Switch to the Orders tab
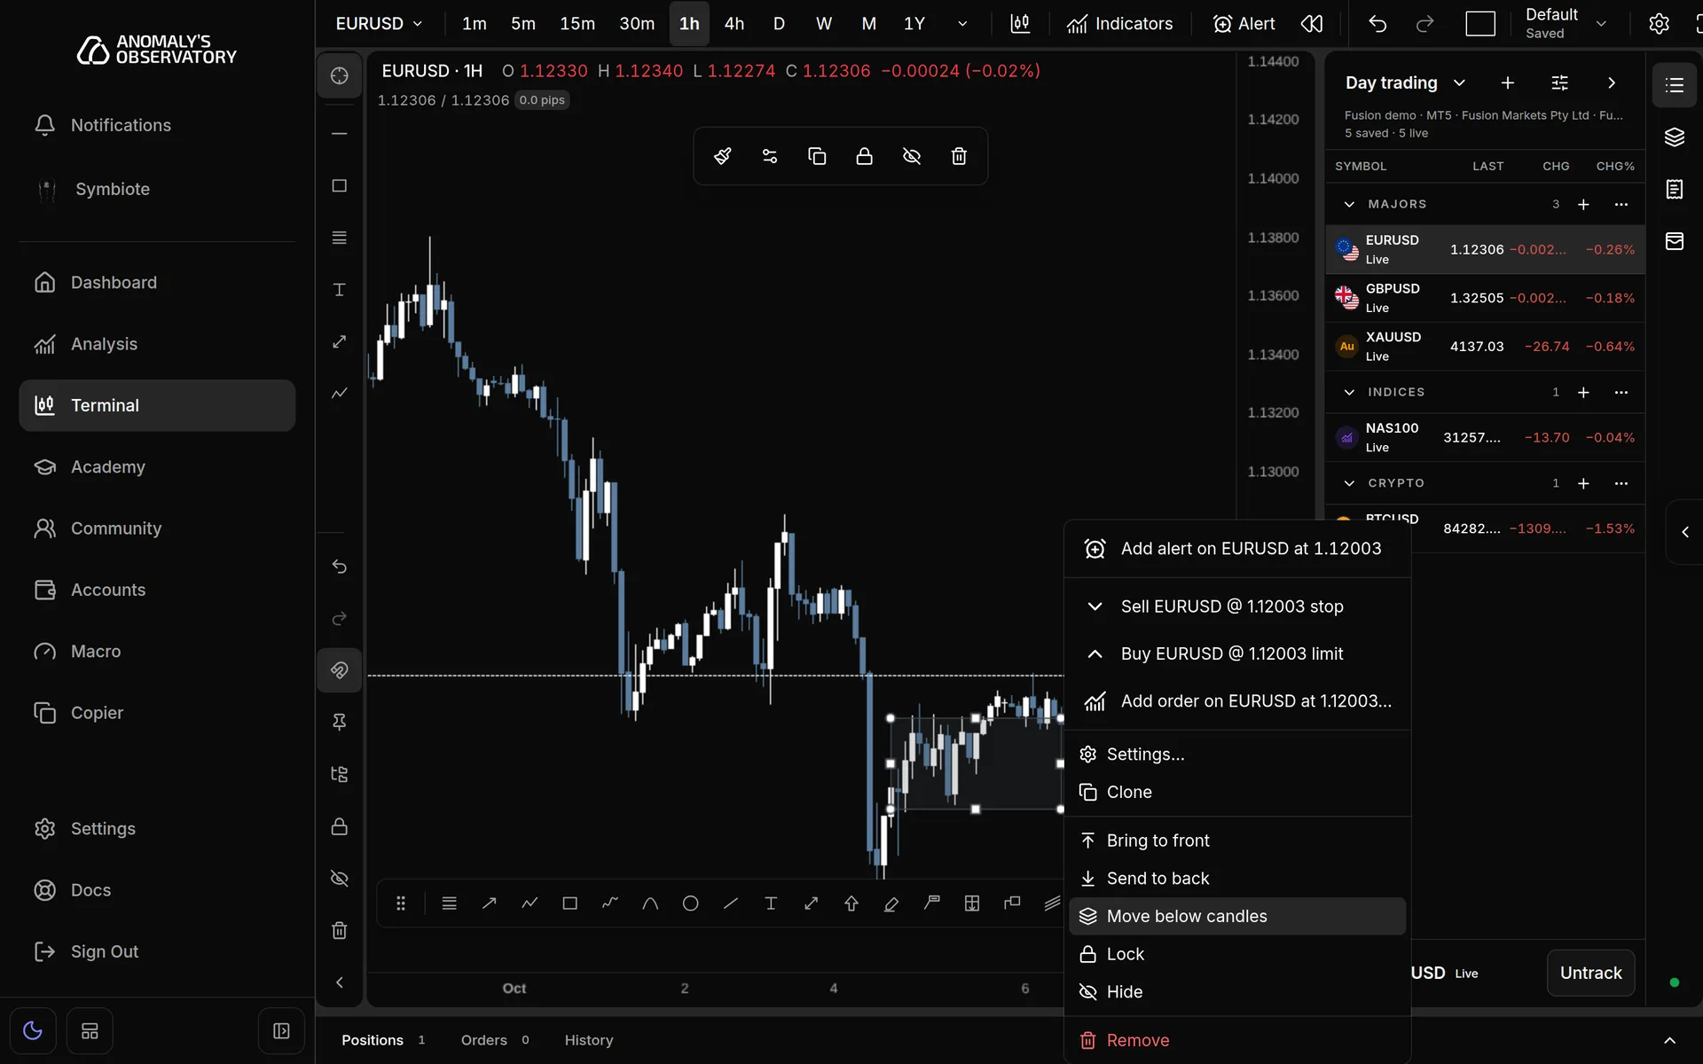This screenshot has height=1064, width=1703. [x=494, y=1040]
